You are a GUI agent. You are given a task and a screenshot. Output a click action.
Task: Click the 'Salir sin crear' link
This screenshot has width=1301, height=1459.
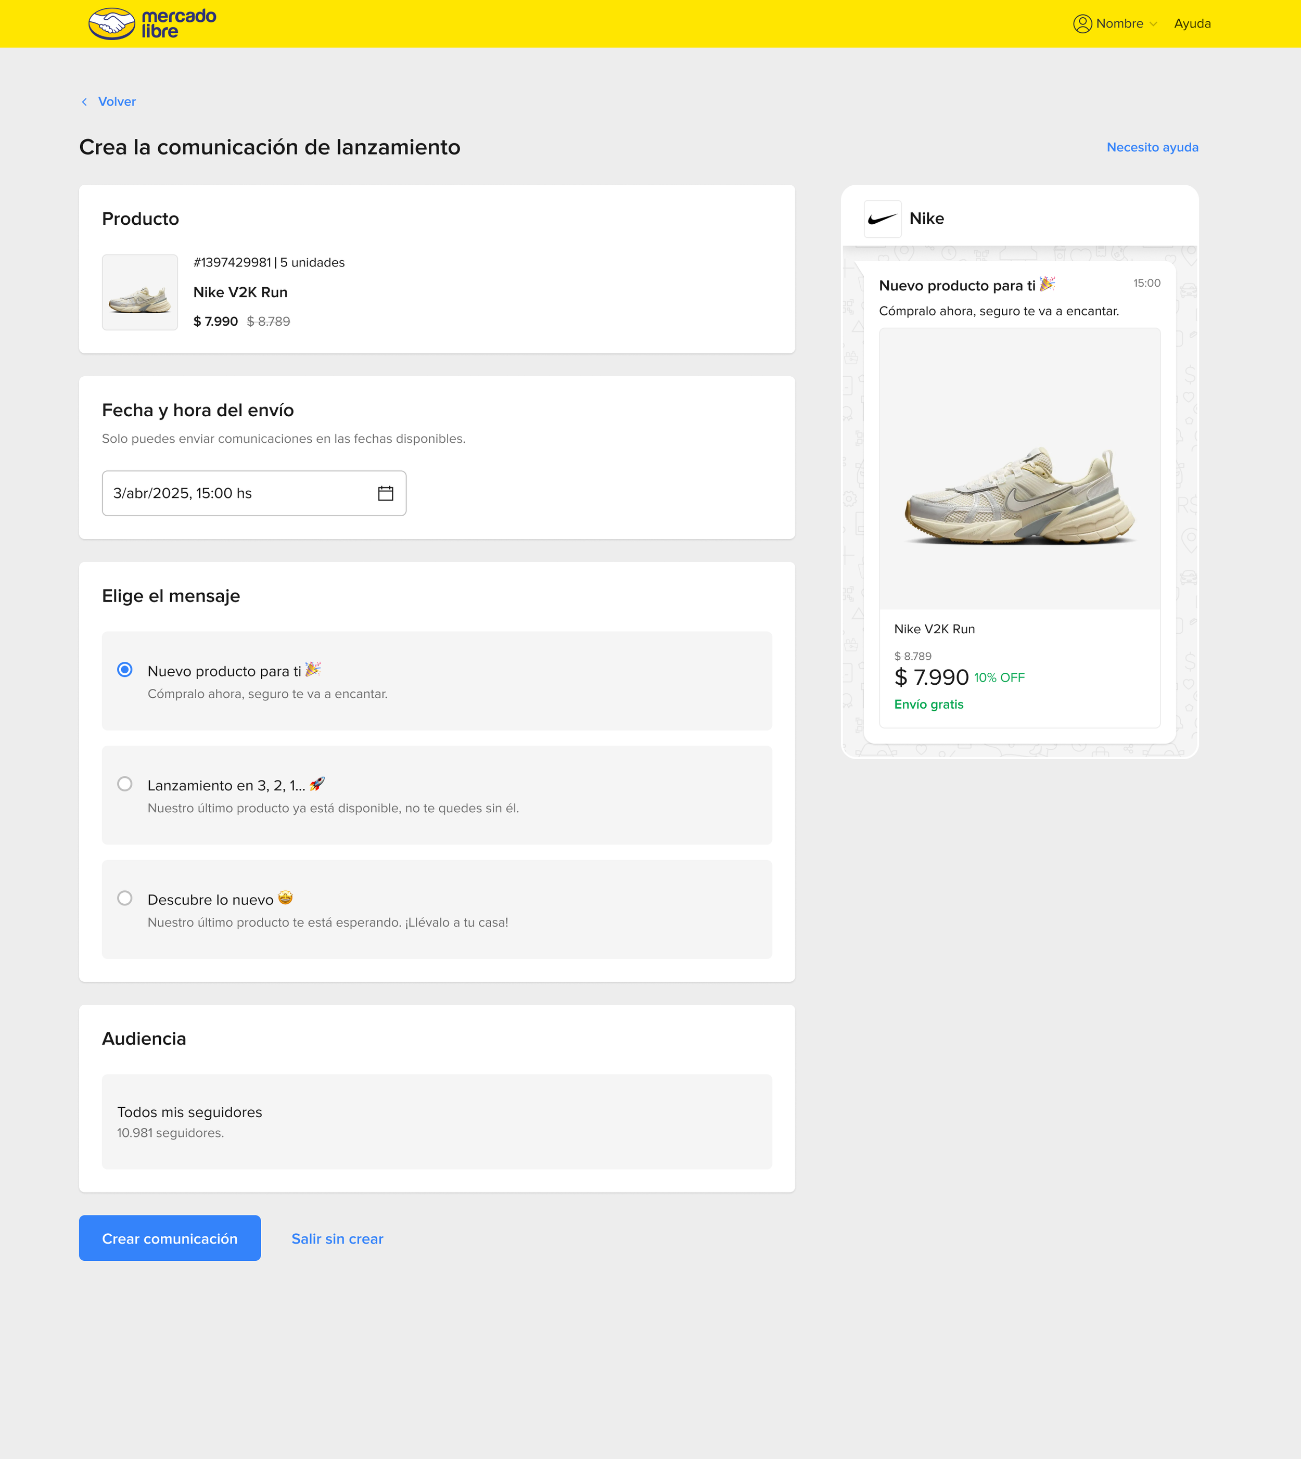click(x=337, y=1239)
